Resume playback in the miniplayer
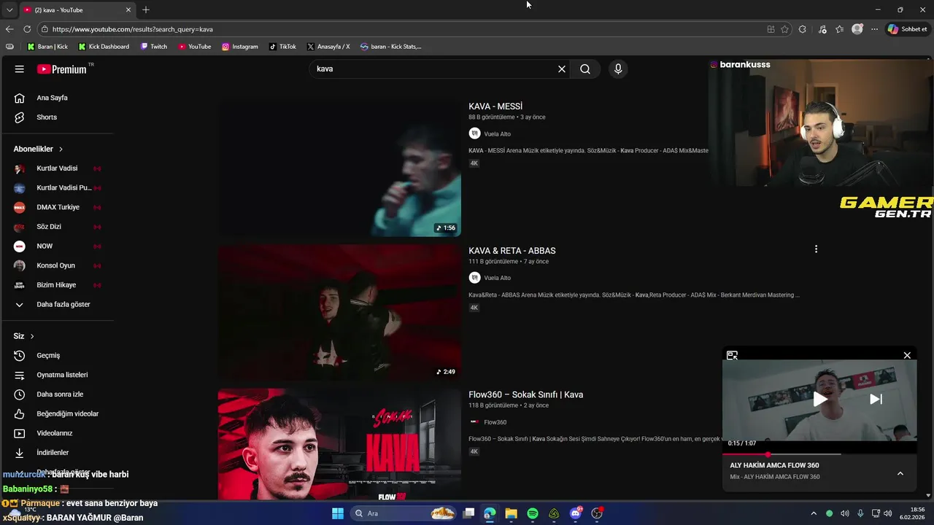 820,399
